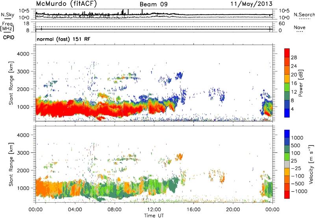The image size is (315, 218).
Task: Click the 12 label on the power colorbar
Action: click(x=294, y=92)
